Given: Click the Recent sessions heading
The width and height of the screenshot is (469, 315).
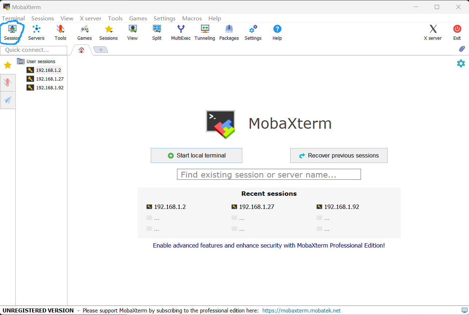Looking at the screenshot, I should tap(269, 194).
